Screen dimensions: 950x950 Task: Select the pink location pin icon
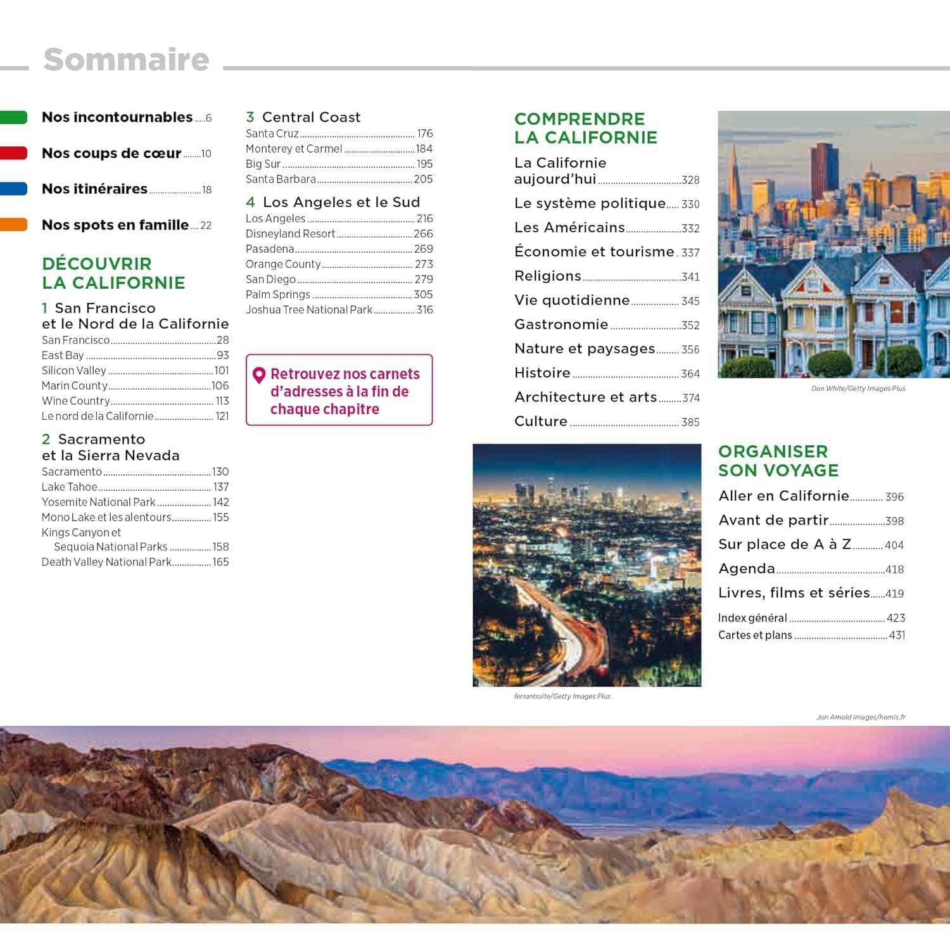point(258,374)
